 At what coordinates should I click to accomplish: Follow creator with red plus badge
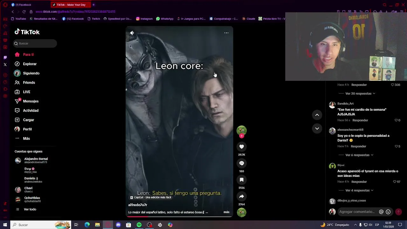[242, 136]
